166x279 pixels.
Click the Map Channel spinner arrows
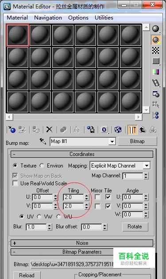(146, 176)
